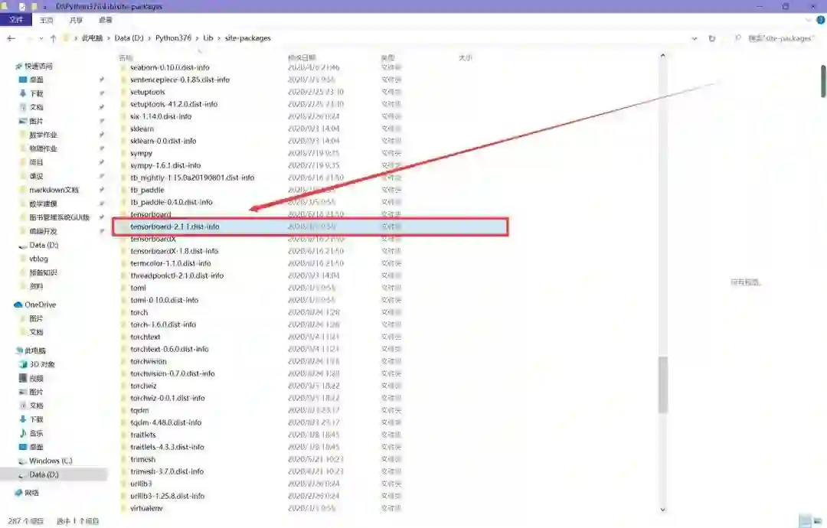Click the folder icon of setuptools

(x=124, y=93)
